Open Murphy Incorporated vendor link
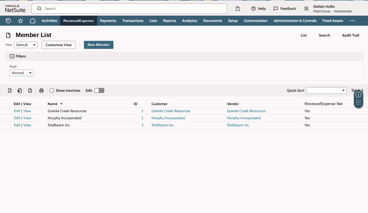This screenshot has width=368, height=213. point(244,118)
